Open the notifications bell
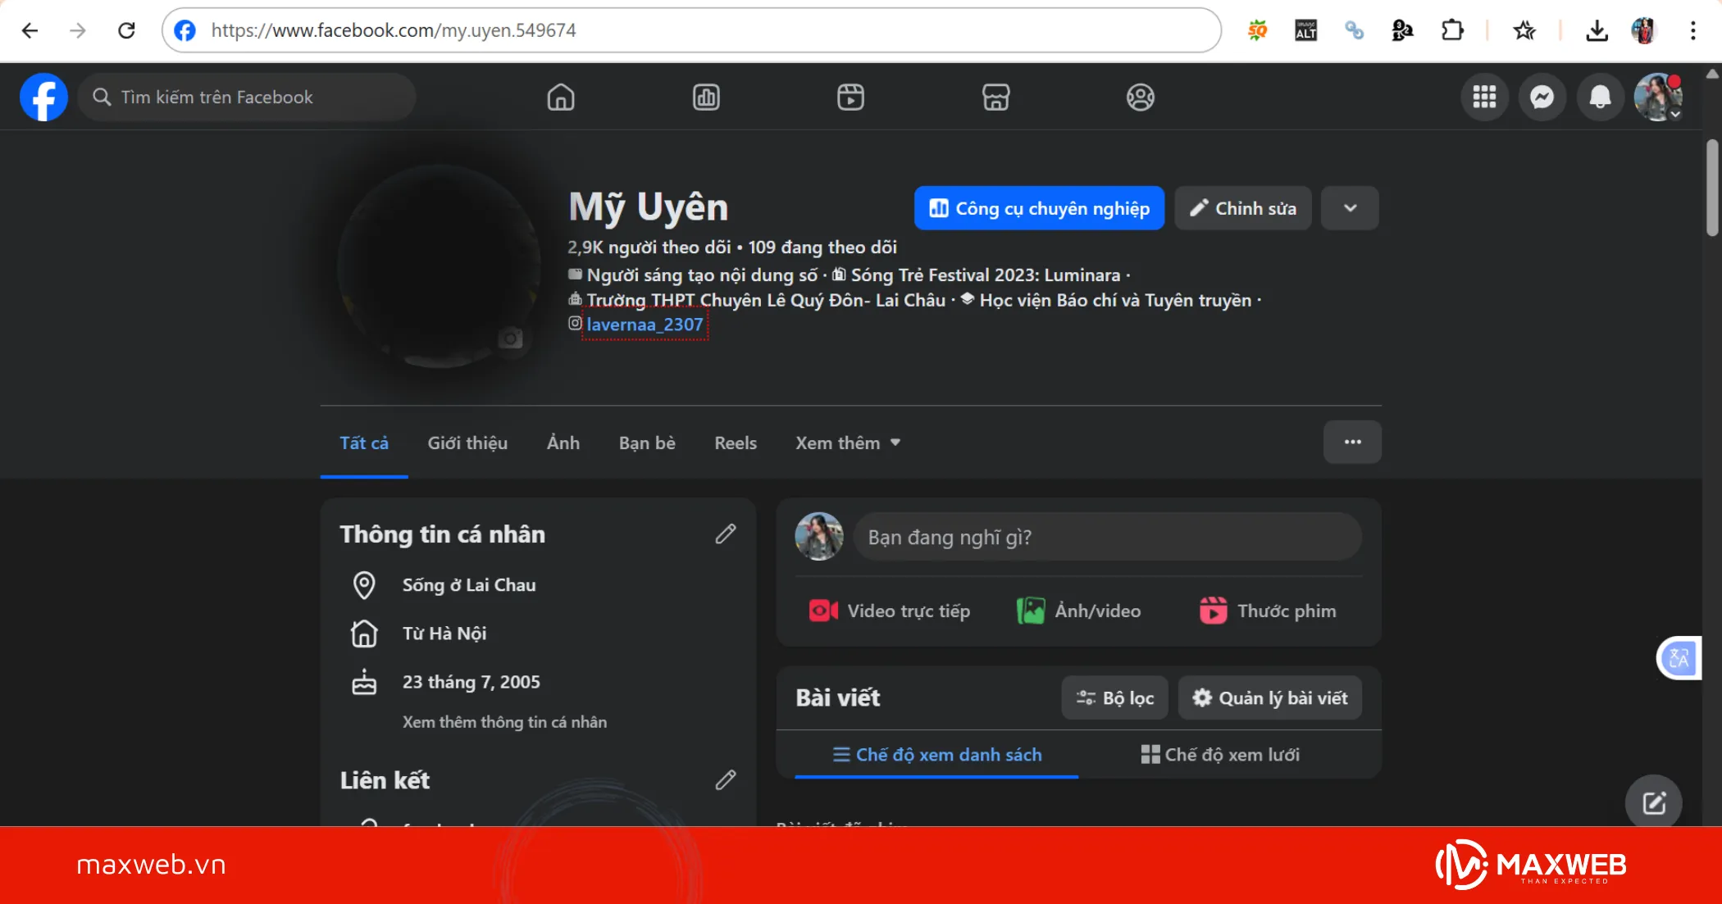 tap(1601, 97)
